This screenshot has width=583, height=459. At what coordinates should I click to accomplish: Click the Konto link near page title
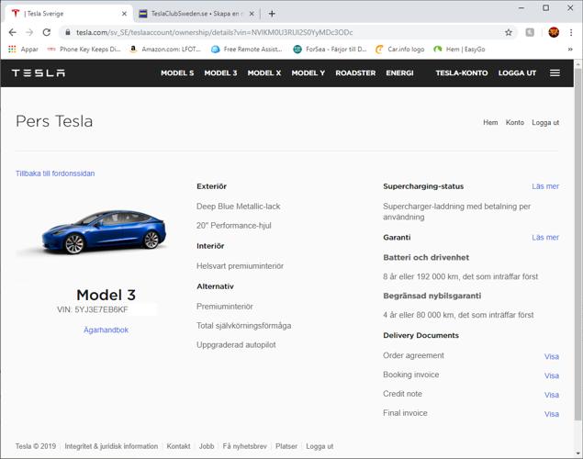click(514, 122)
